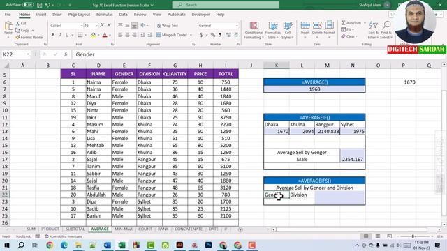Screen dimensions: 447x251
Task: Open the Page Layout ribbon tab
Action: pyautogui.click(x=79, y=14)
